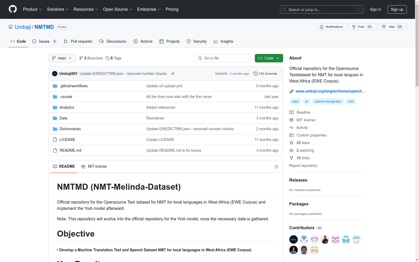
Task: Switch to the MIT license tab
Action: [x=94, y=166]
